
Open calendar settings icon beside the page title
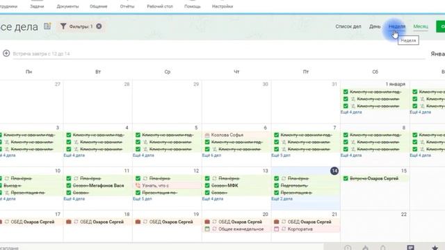[x=47, y=26]
